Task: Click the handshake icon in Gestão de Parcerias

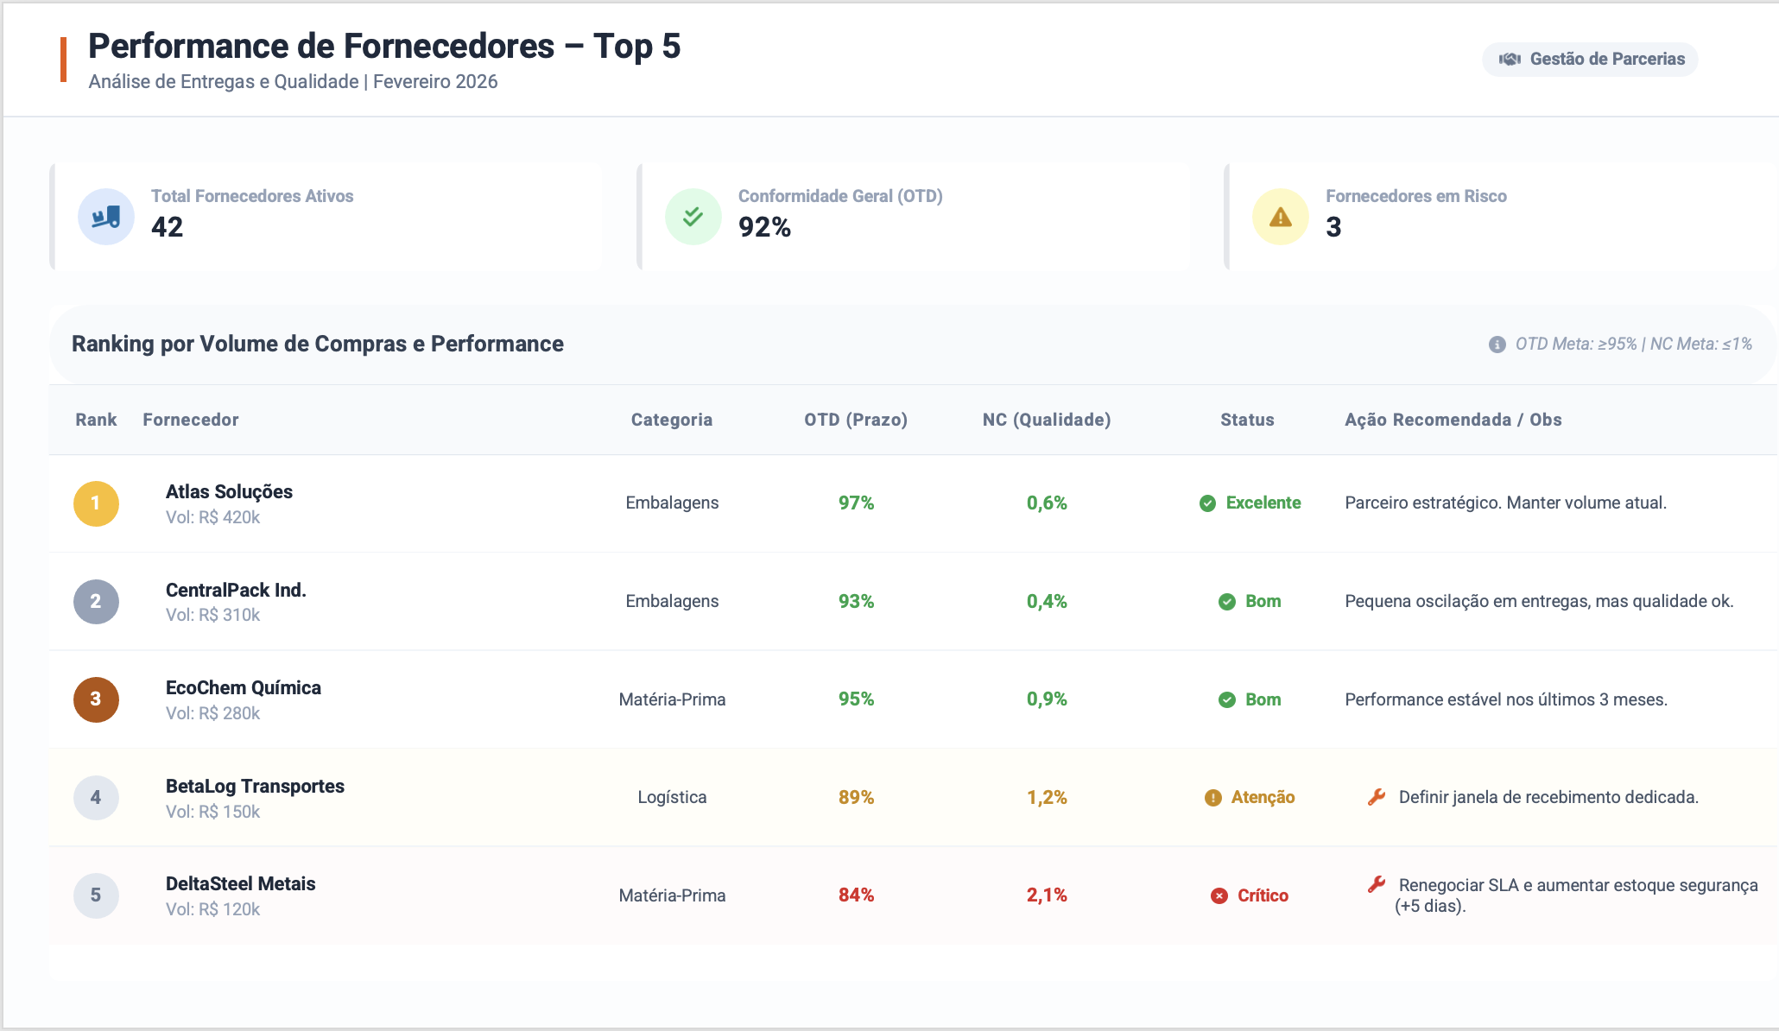Action: pyautogui.click(x=1510, y=59)
